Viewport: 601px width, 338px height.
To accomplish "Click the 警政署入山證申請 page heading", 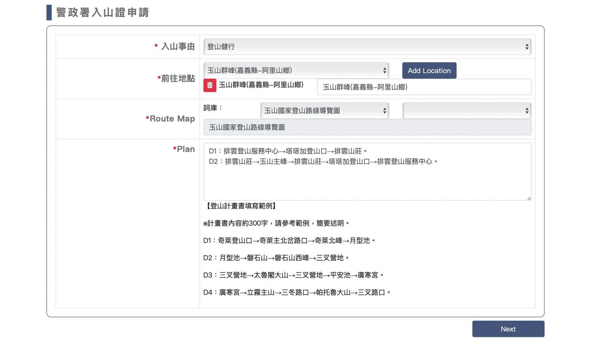I will 102,13.
